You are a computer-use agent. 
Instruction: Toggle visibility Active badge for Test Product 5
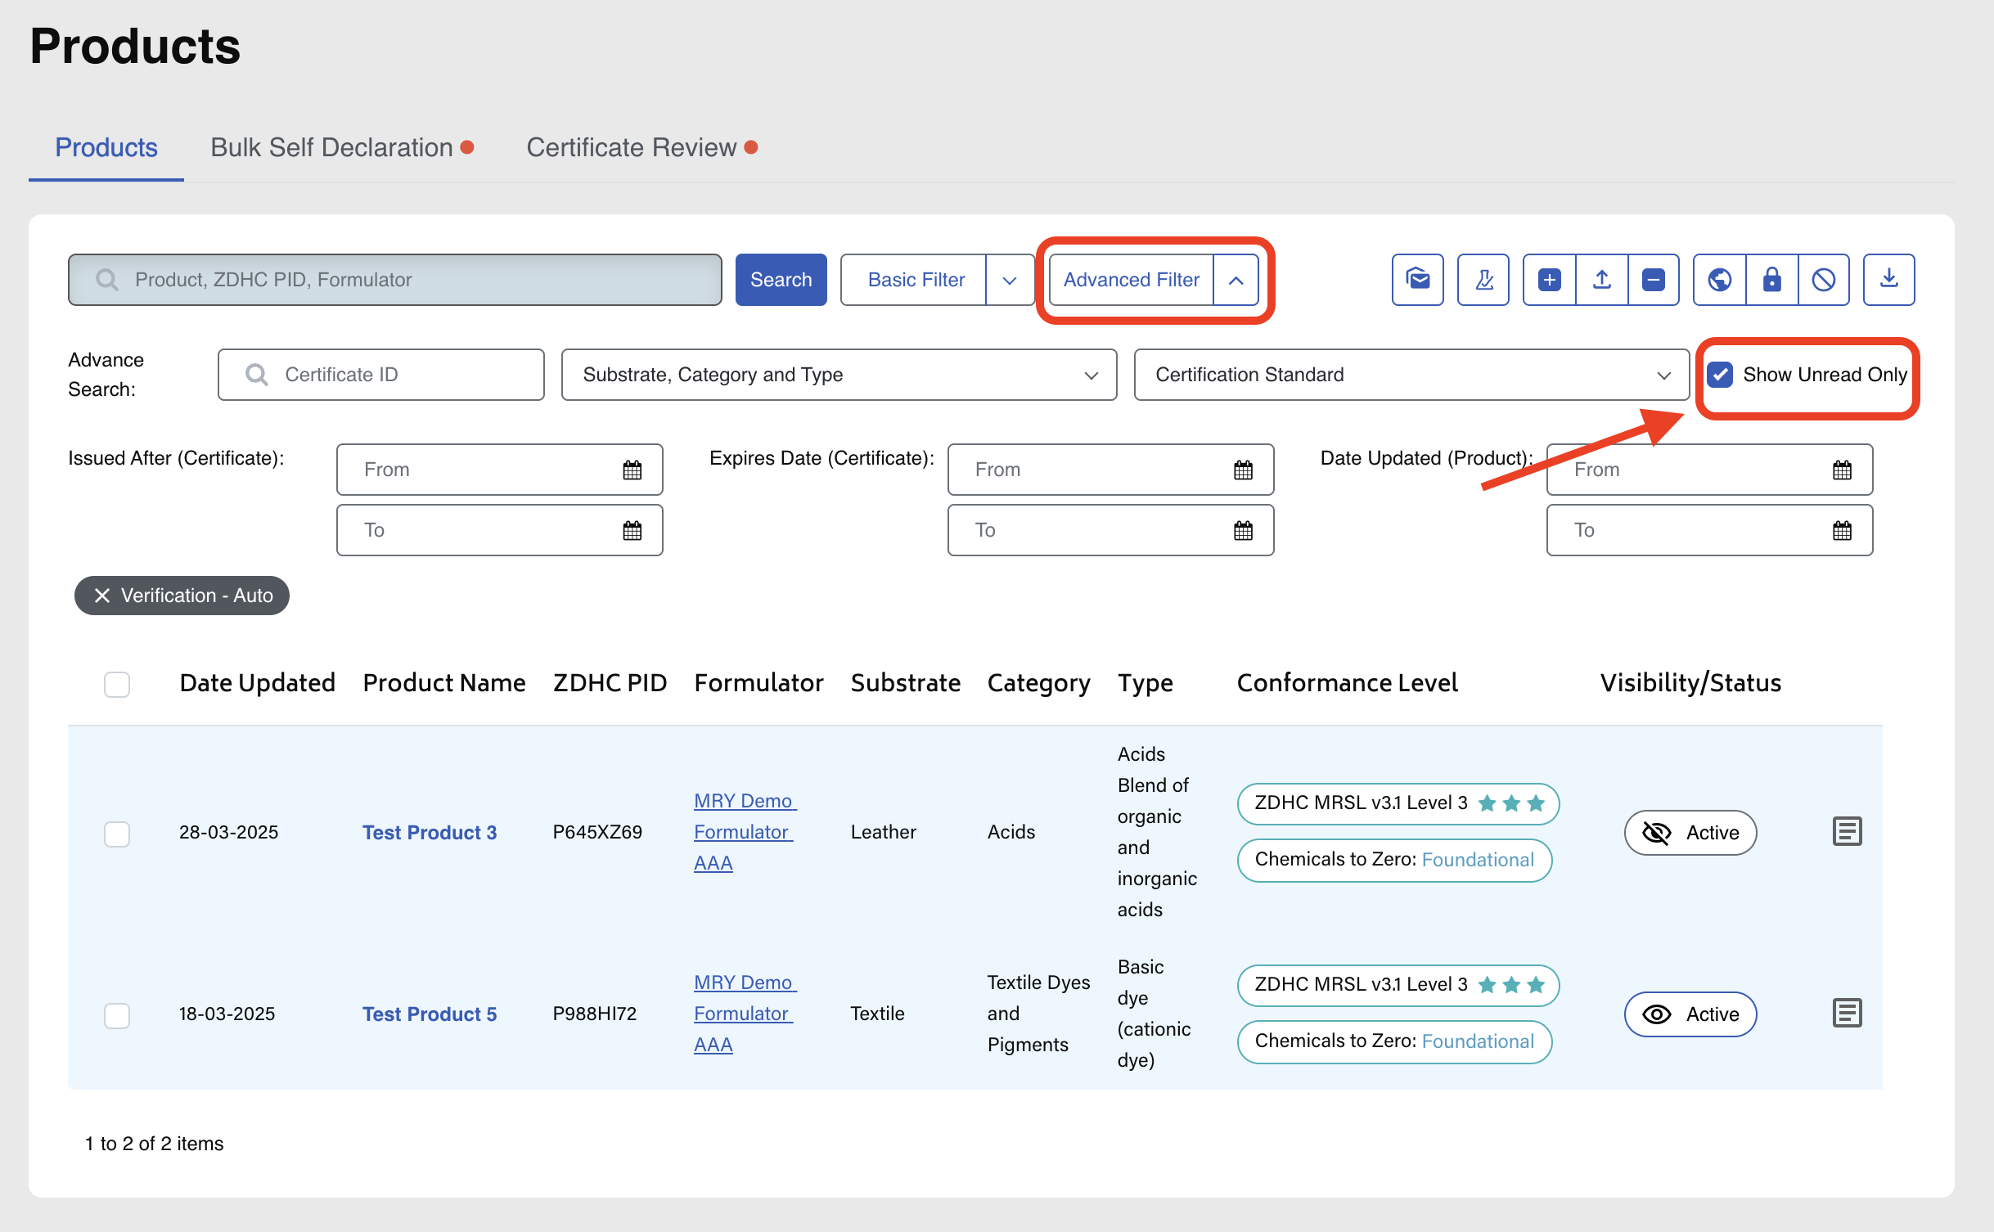(1690, 1014)
